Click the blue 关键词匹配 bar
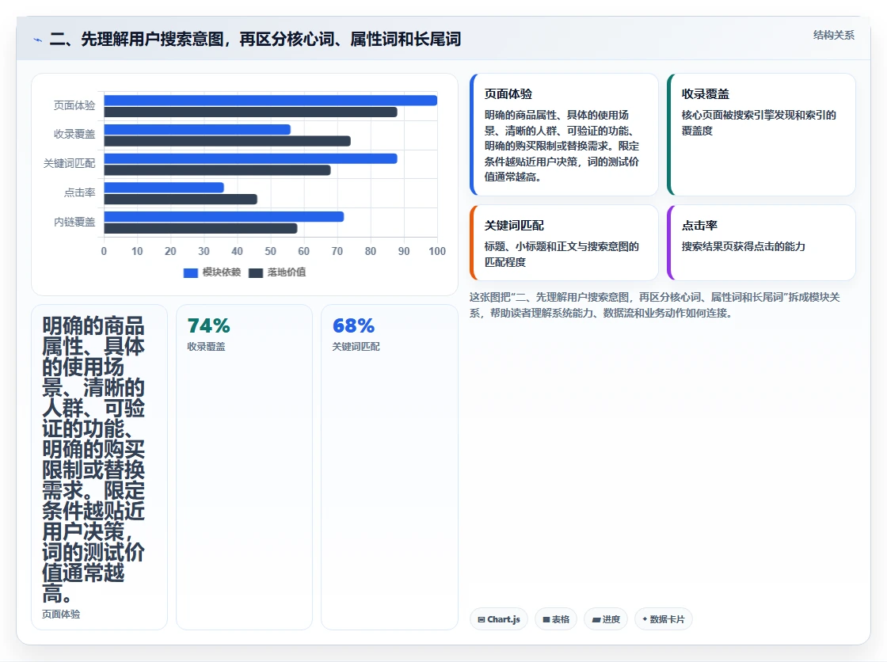 click(x=250, y=158)
